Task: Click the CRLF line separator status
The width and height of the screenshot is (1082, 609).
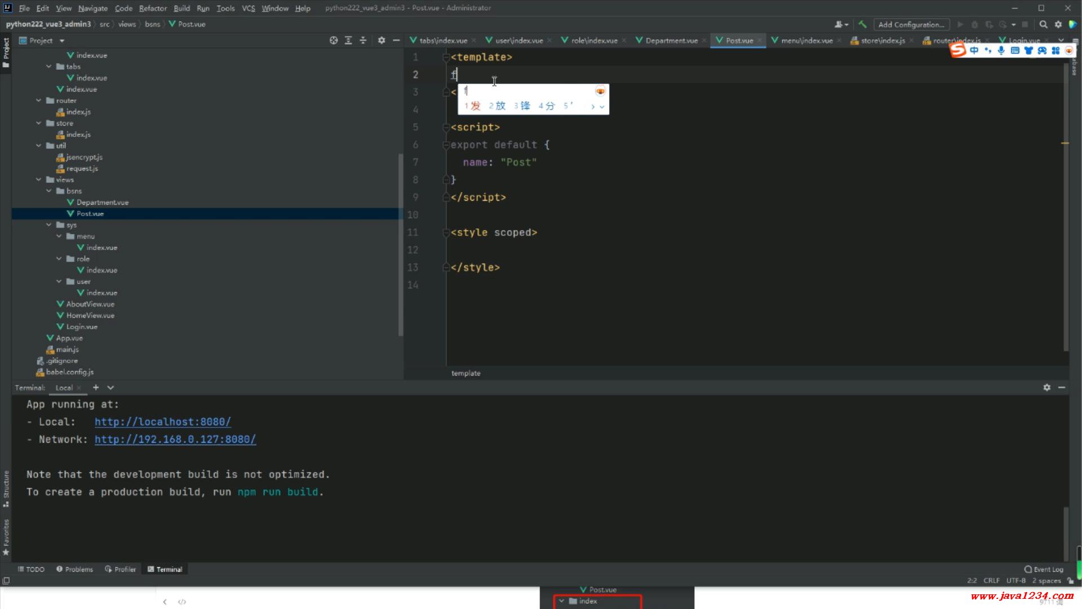Action: pos(991,580)
